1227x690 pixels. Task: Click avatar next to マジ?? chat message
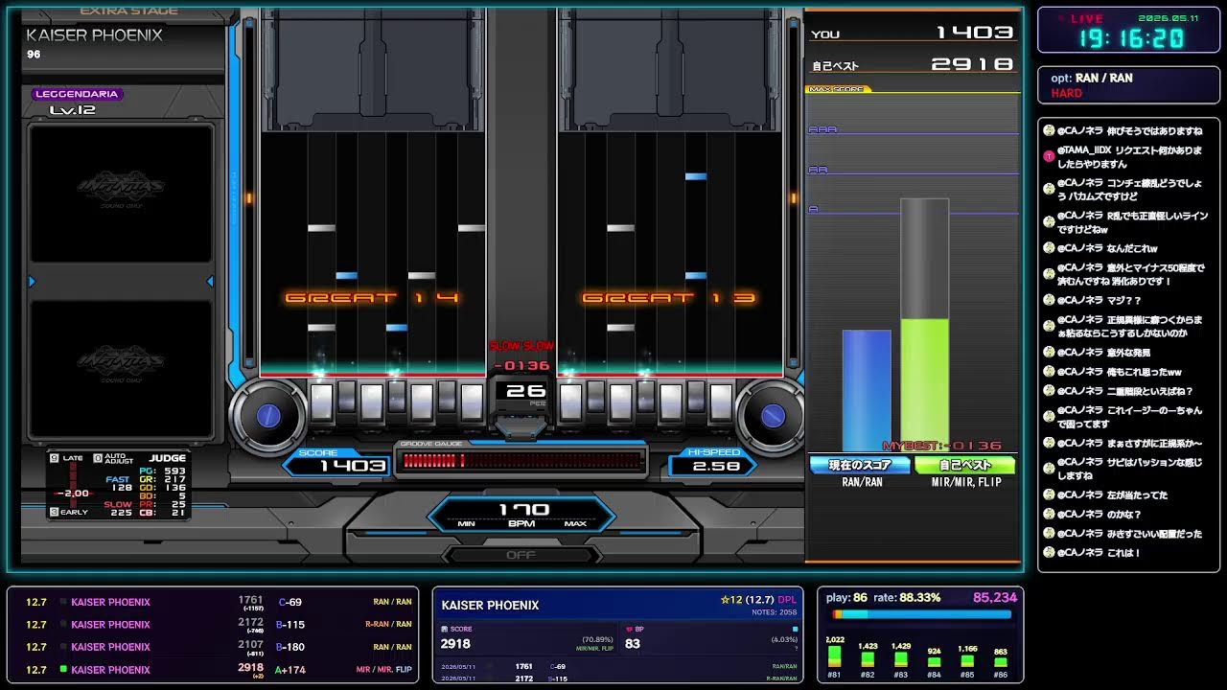tap(1049, 300)
